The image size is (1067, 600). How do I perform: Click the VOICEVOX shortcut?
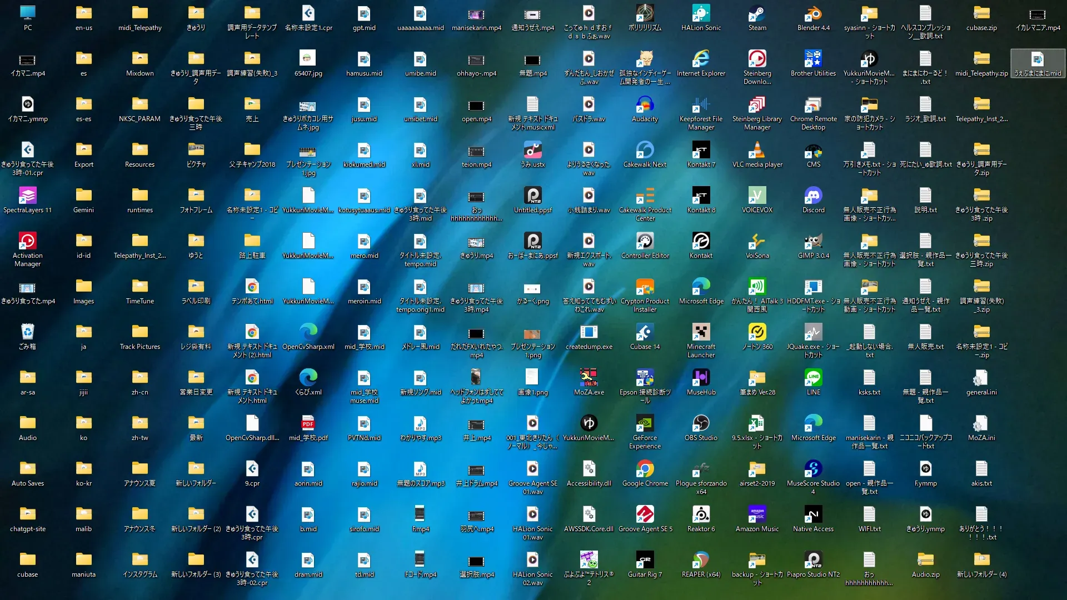(x=757, y=196)
